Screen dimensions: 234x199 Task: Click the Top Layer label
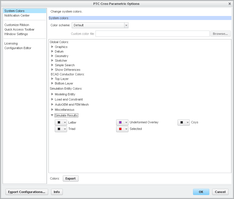coord(62,79)
